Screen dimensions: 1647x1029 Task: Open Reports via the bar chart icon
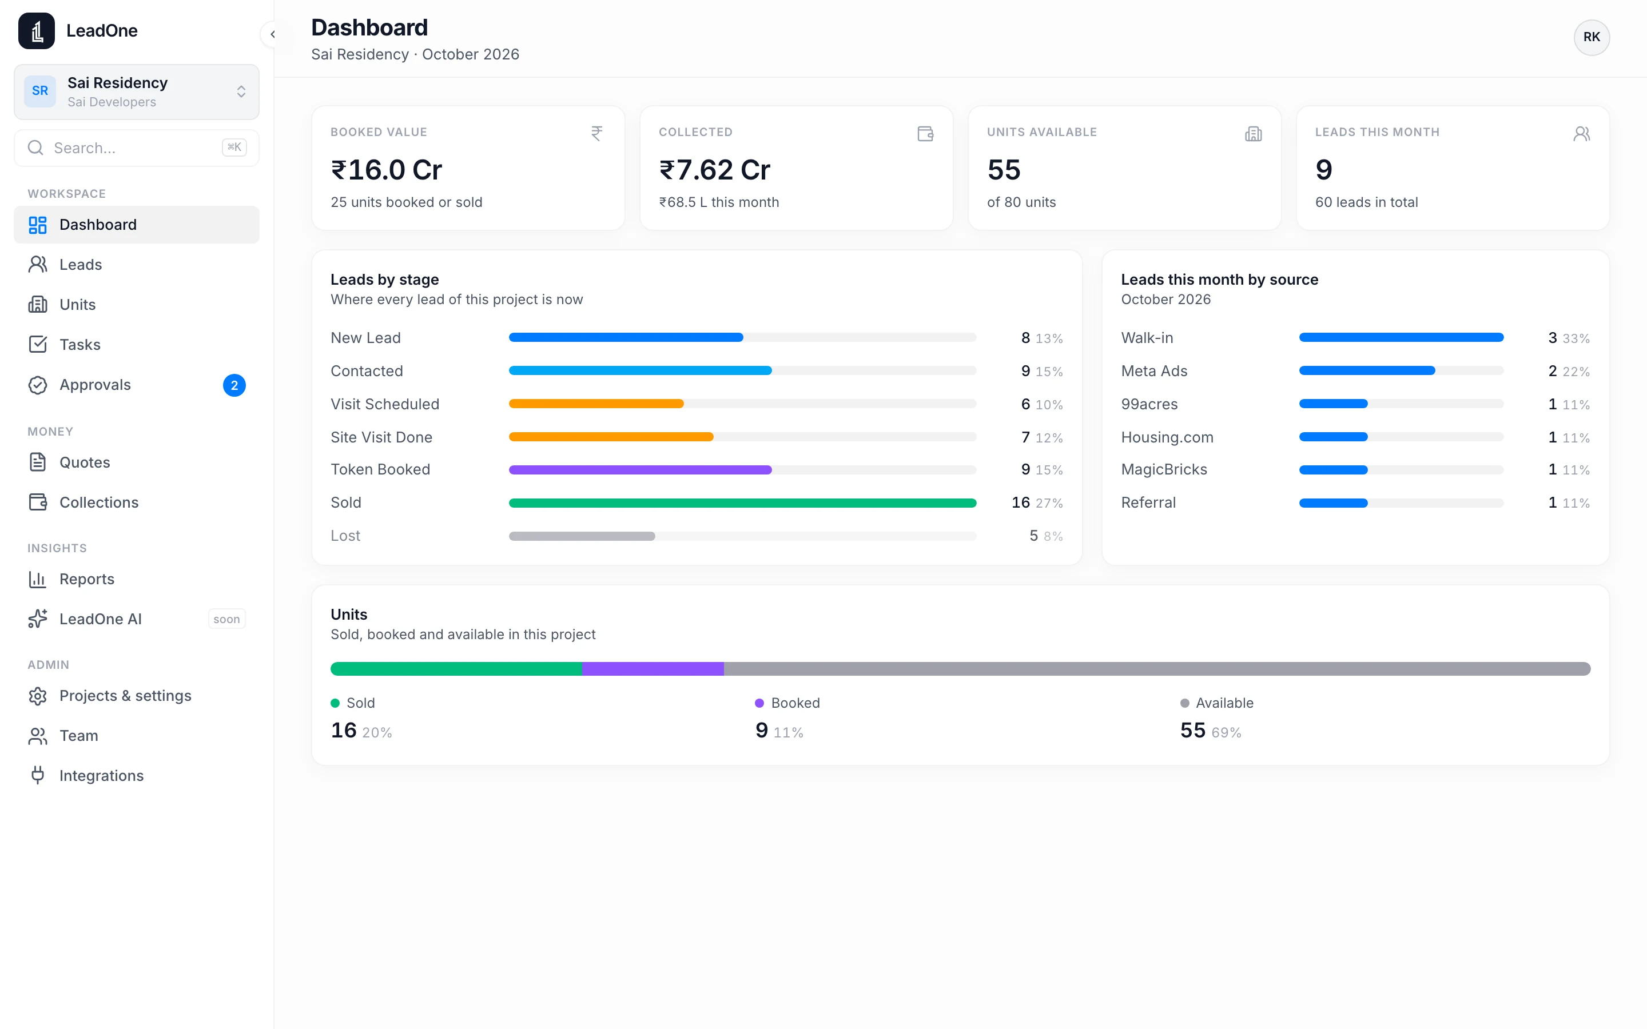click(37, 579)
